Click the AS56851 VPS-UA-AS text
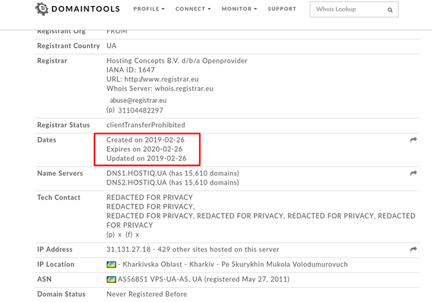Viewport: 432px width, 302px height. tap(153, 279)
